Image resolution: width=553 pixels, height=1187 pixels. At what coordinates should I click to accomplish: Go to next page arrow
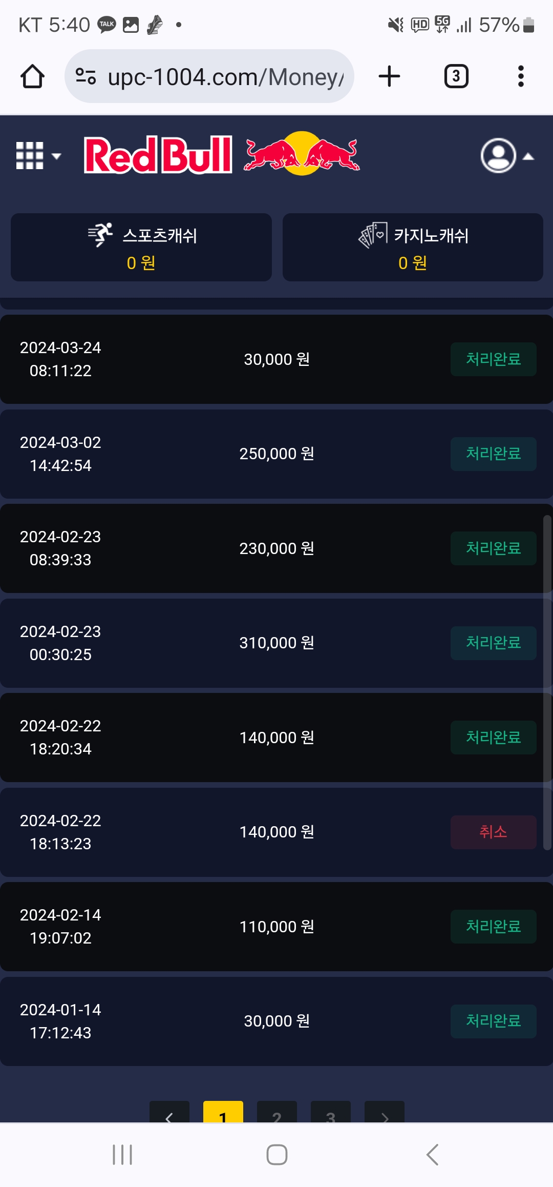pyautogui.click(x=385, y=1113)
